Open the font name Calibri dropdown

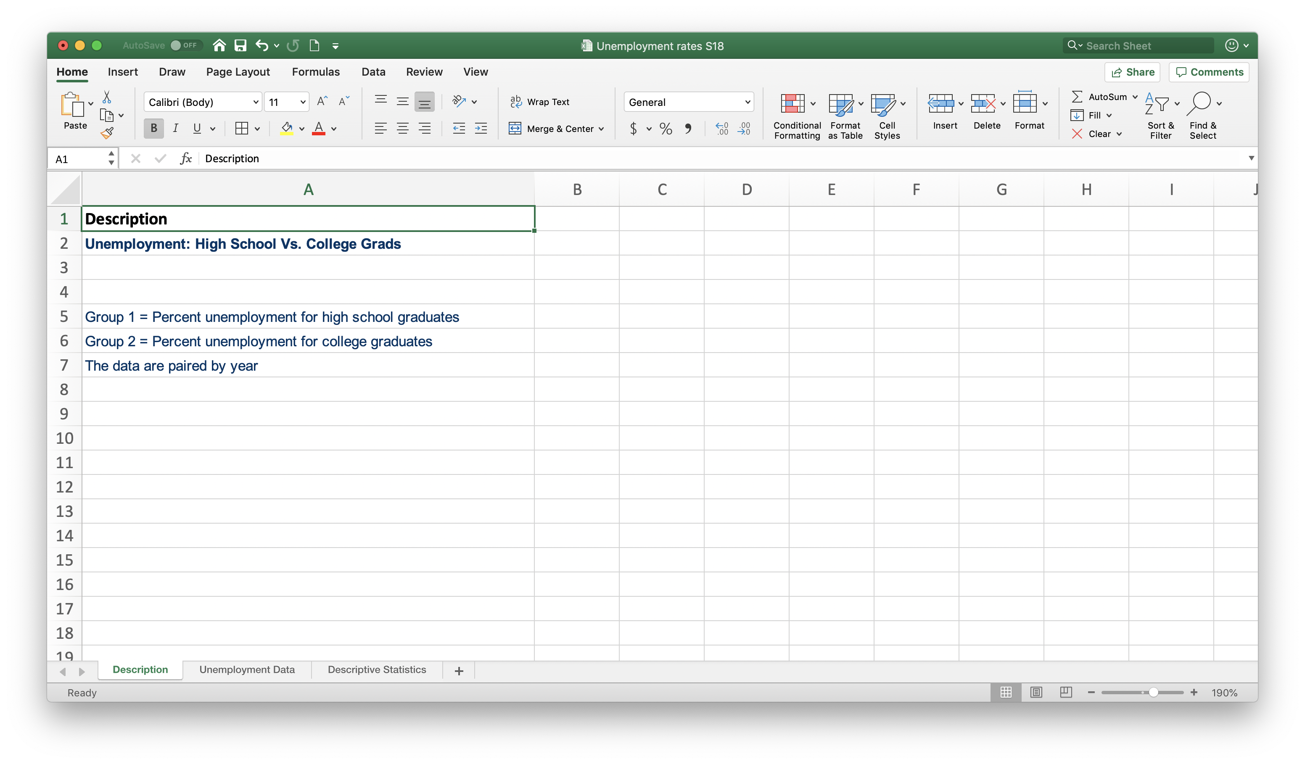click(255, 102)
